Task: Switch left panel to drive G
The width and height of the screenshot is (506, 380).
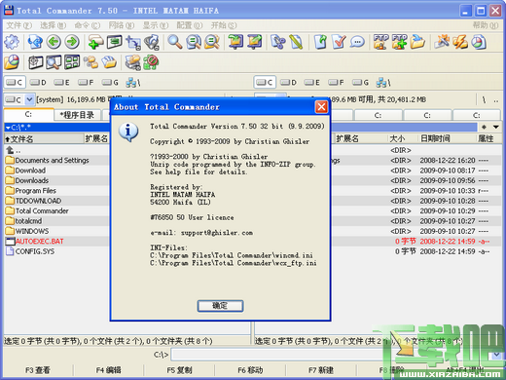Action: point(110,83)
